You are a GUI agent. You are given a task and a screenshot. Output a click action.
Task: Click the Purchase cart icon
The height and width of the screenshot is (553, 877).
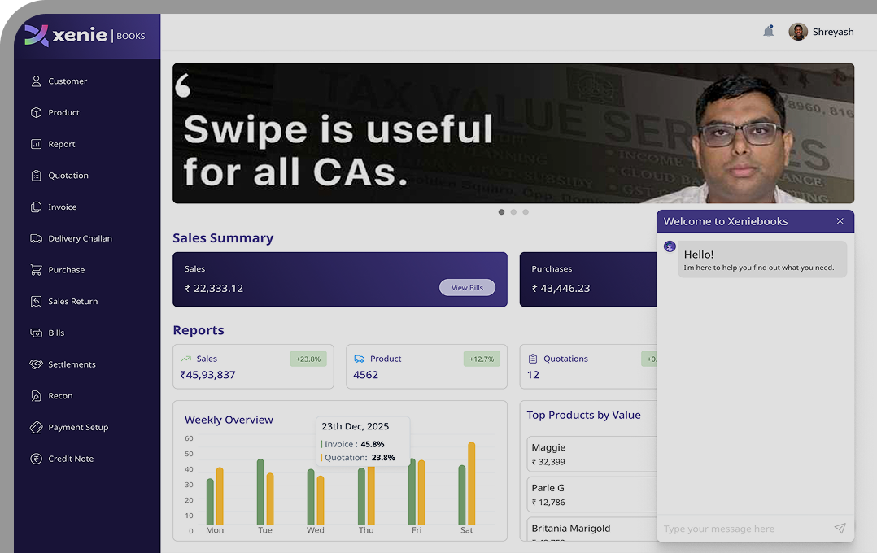(36, 270)
